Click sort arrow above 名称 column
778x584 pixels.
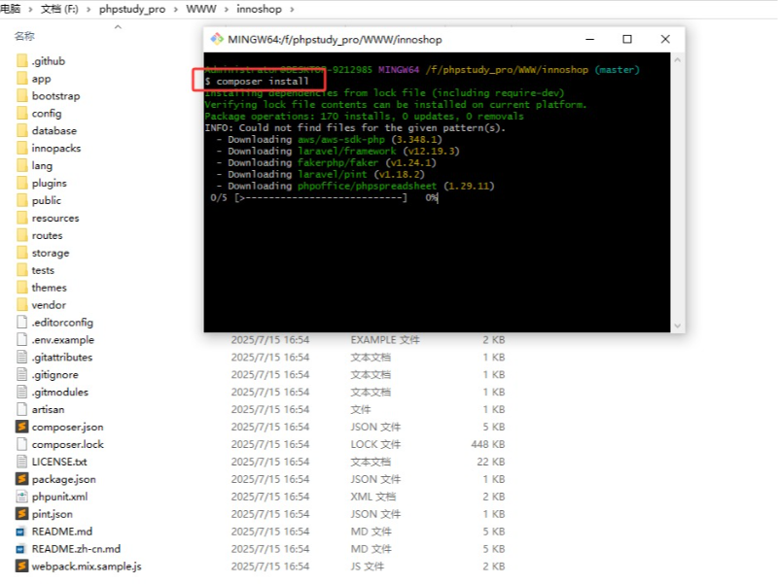click(118, 27)
